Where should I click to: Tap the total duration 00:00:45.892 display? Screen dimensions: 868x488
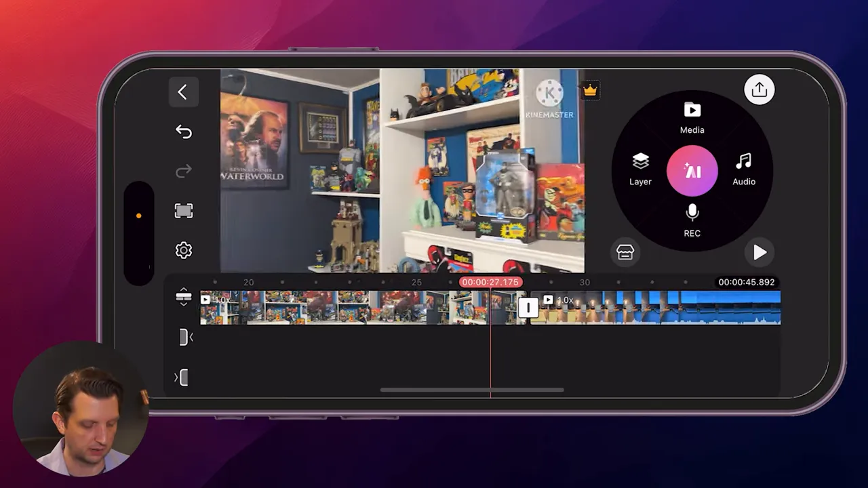[746, 282]
